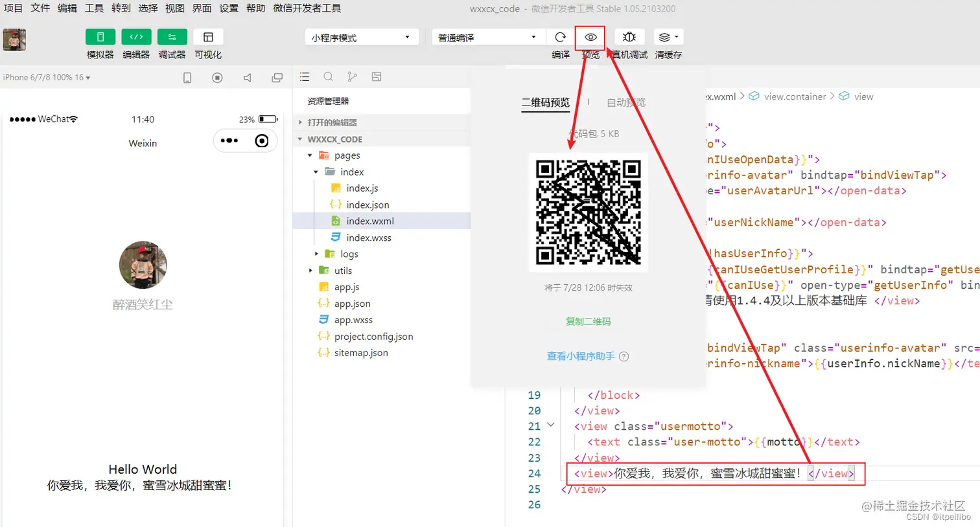This screenshot has width=980, height=527.
Task: Switch to the 自动预览 tab
Action: 626,102
